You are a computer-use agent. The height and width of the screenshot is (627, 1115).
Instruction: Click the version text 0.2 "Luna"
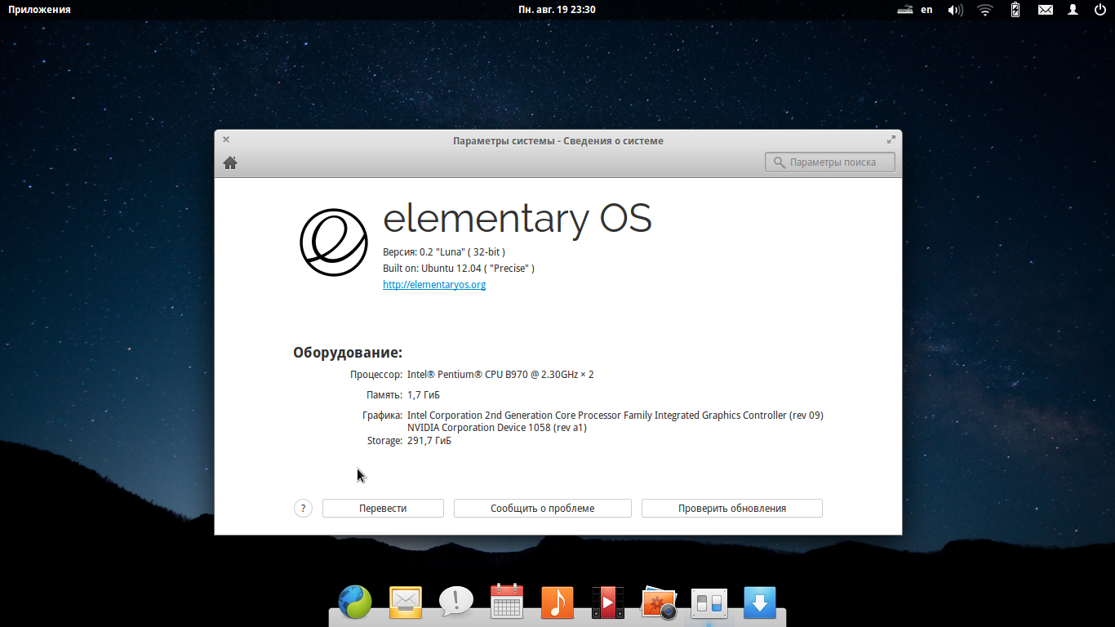click(x=444, y=252)
